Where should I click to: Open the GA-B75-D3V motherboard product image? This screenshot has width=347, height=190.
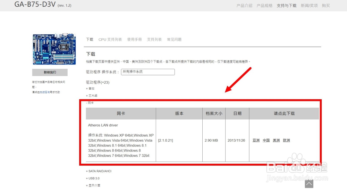coord(54,49)
